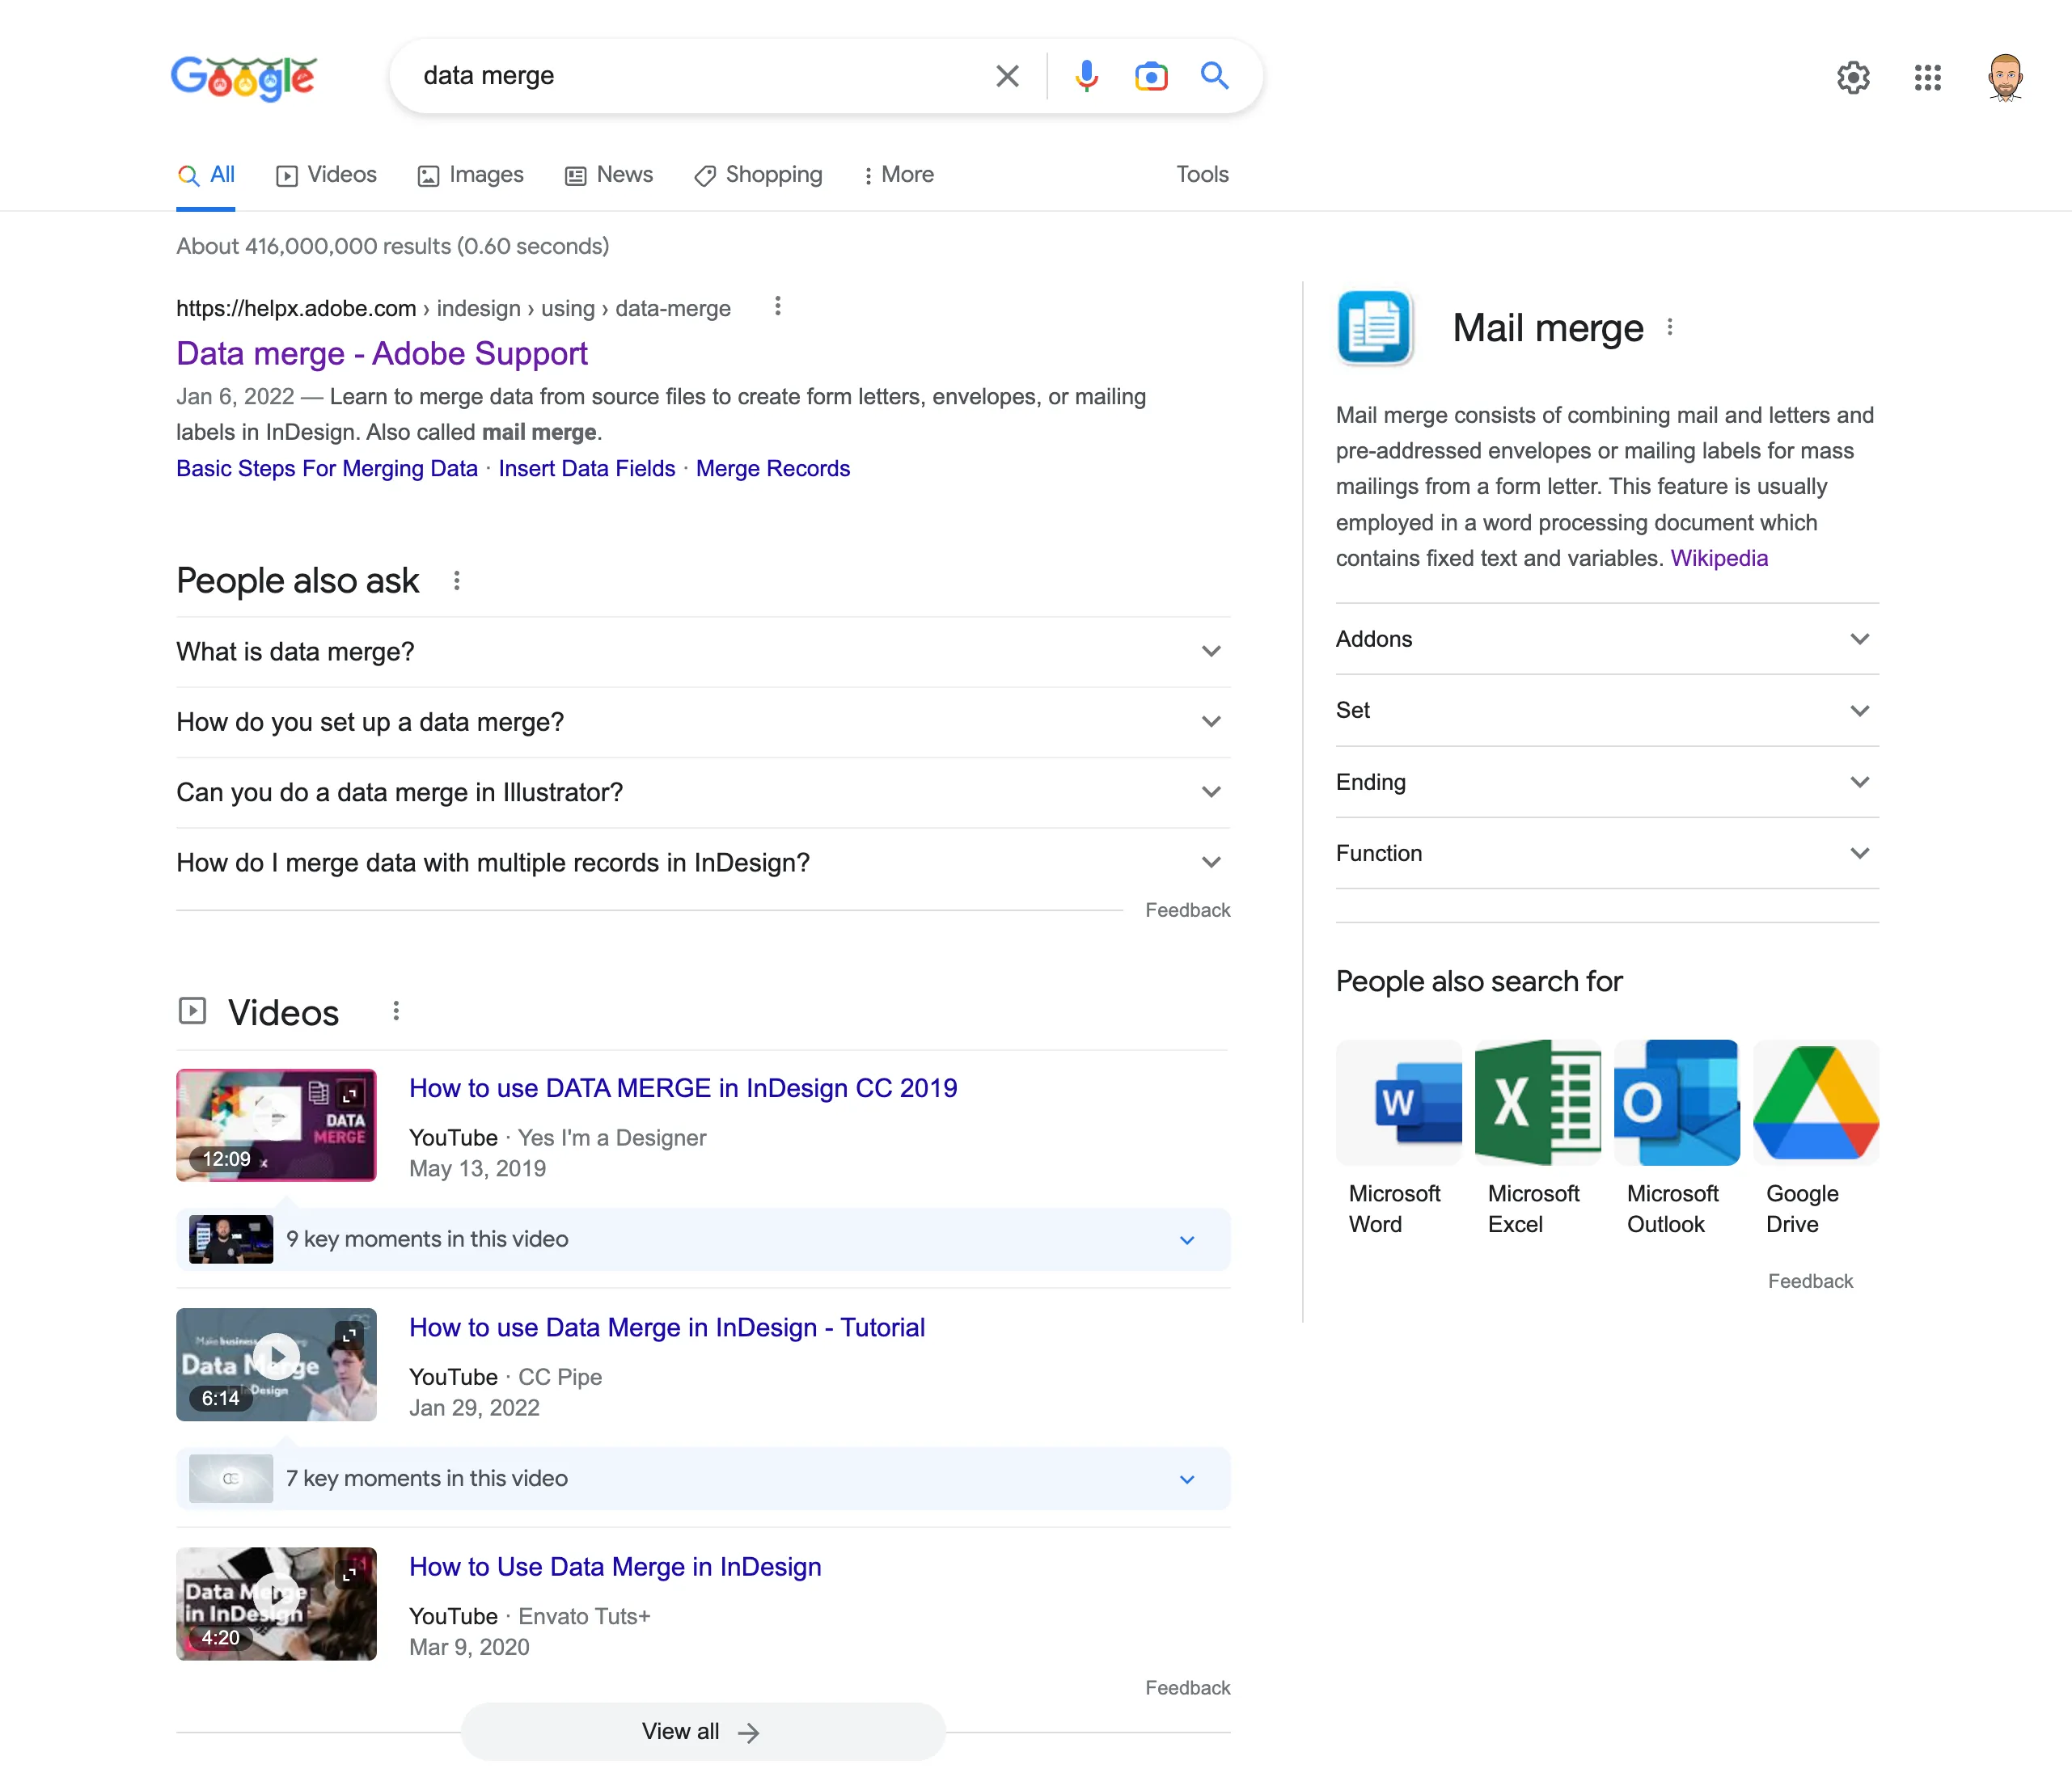This screenshot has width=2072, height=1777.
Task: Click the search magnifier icon
Action: [x=1215, y=76]
